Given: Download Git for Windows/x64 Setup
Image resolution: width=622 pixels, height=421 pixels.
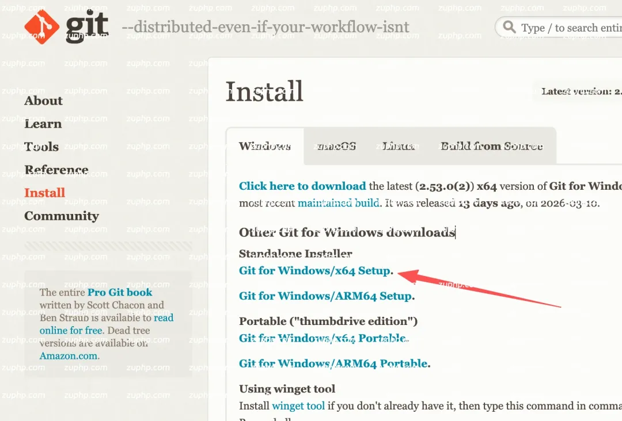Looking at the screenshot, I should tap(315, 270).
